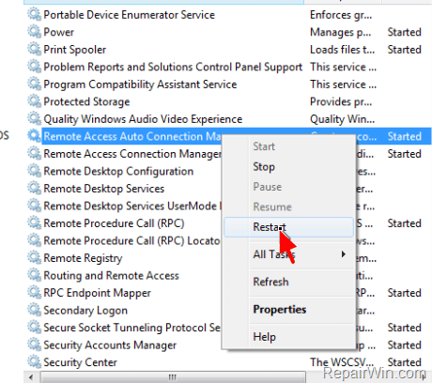
Task: Select gear icon of Secondary Logon
Action: [x=34, y=310]
